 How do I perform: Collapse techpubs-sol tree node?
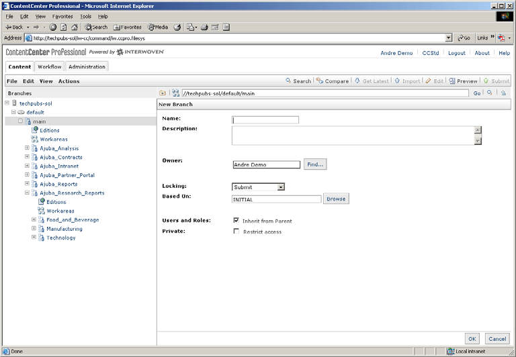7,103
